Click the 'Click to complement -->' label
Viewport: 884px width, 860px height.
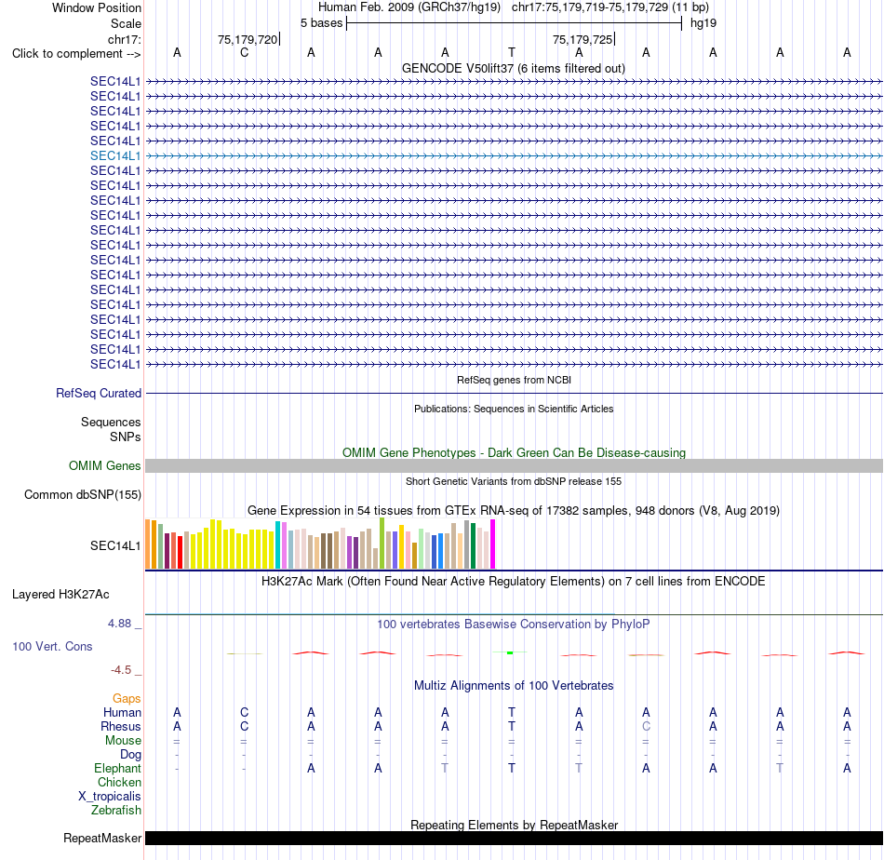(x=76, y=54)
